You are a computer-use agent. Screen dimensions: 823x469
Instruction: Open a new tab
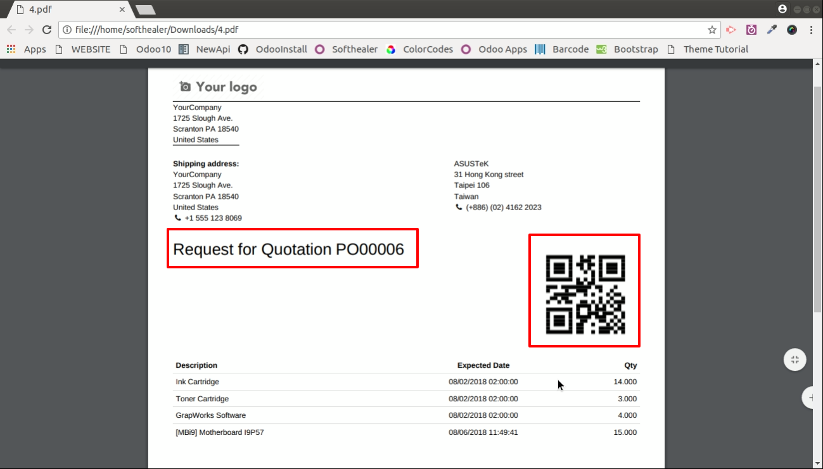[x=146, y=10]
